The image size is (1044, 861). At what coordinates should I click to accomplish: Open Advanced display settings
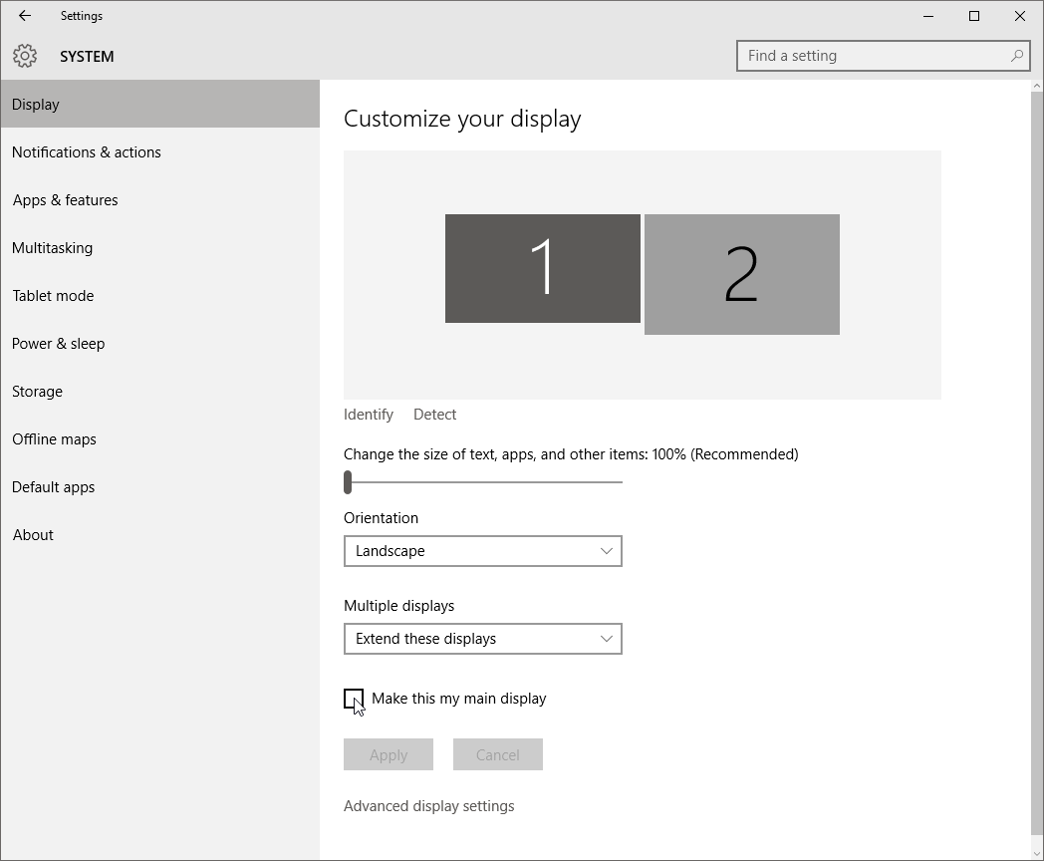pos(428,806)
